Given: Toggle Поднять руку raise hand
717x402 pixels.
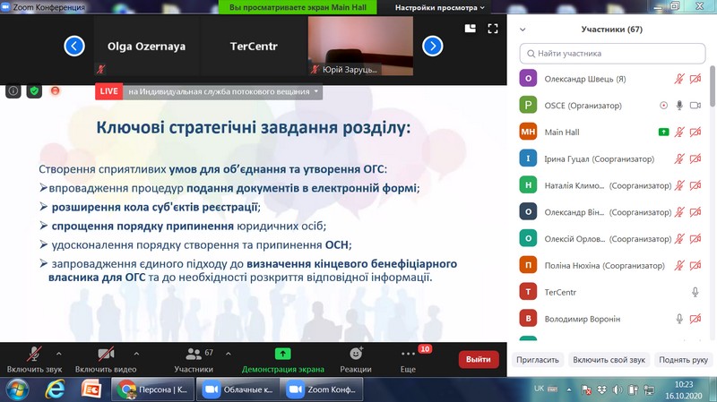Looking at the screenshot, I should pyautogui.click(x=683, y=360).
